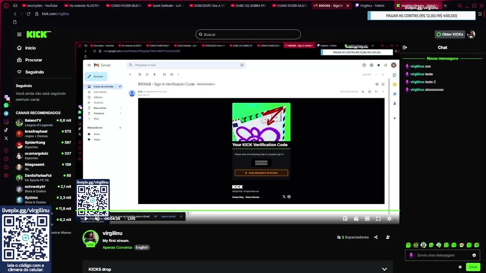486x273 pixels.
Task: Open the Kick hamburger menu
Action: click(x=19, y=35)
